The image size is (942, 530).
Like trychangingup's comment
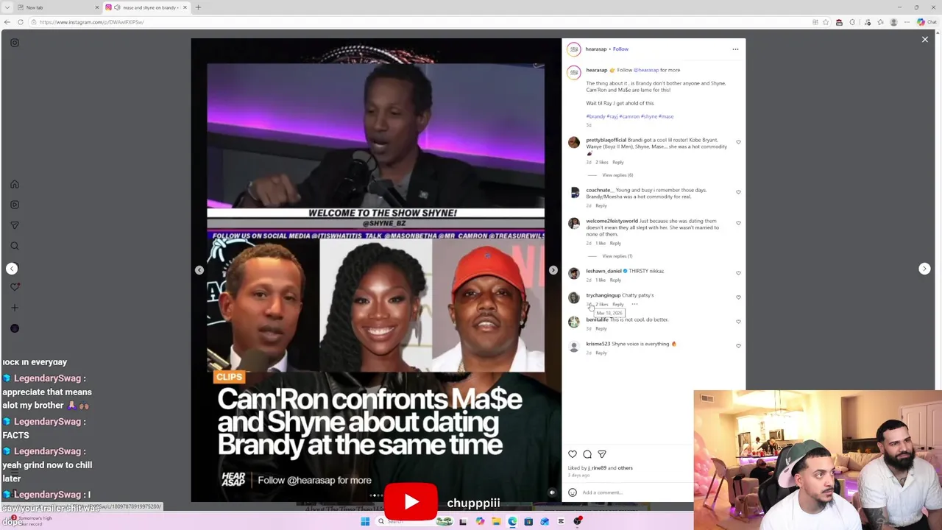738,297
